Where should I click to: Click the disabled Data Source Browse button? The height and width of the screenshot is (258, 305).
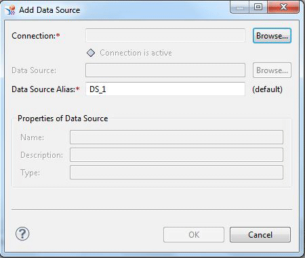[x=272, y=70]
